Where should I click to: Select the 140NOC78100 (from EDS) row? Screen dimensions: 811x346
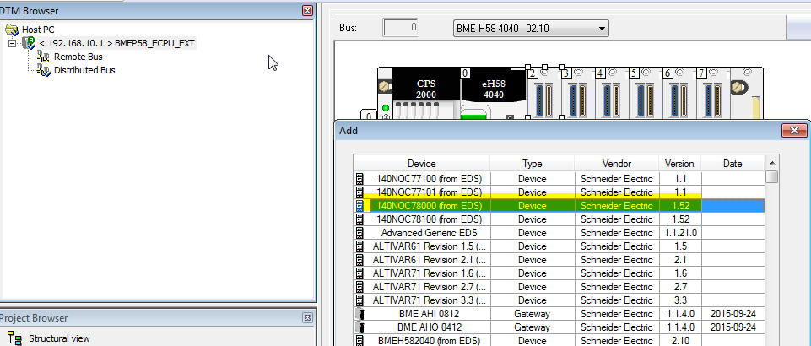pos(560,219)
